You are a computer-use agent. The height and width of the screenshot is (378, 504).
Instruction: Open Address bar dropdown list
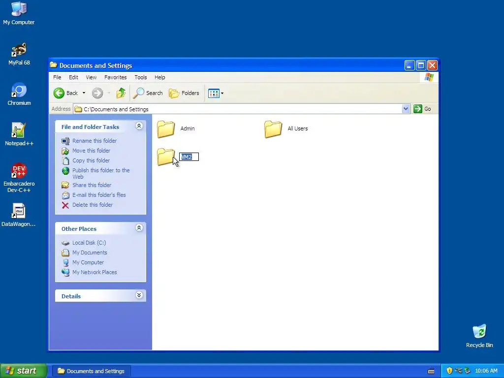coord(406,109)
